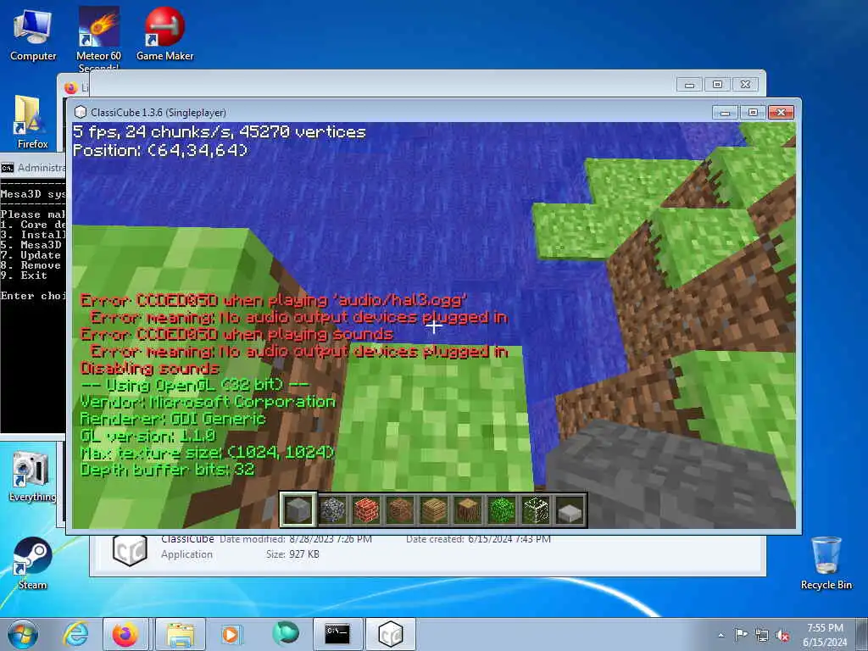Open the Windows Start menu

point(23,634)
